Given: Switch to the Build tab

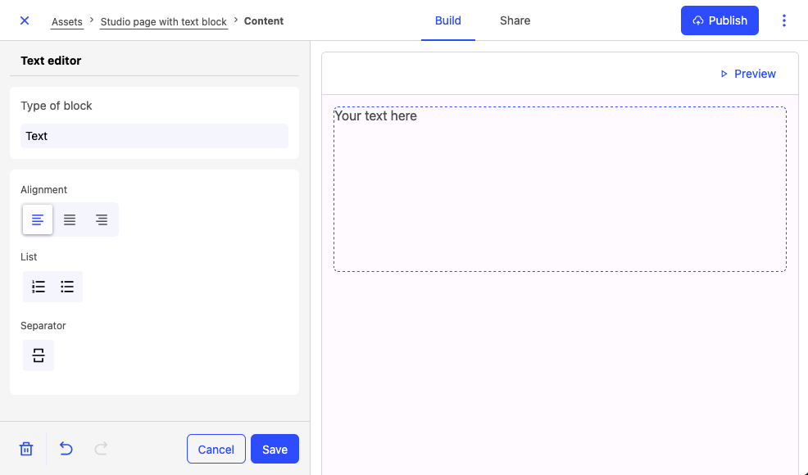Looking at the screenshot, I should click(x=447, y=20).
